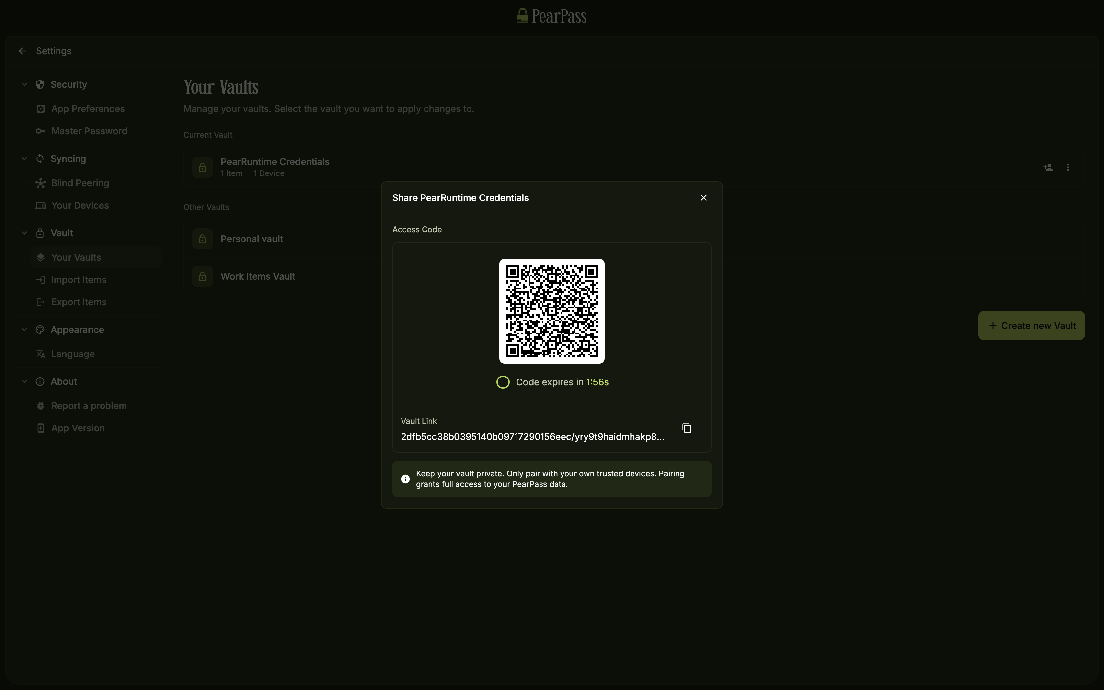Collapse the Security section chevron

pos(24,84)
